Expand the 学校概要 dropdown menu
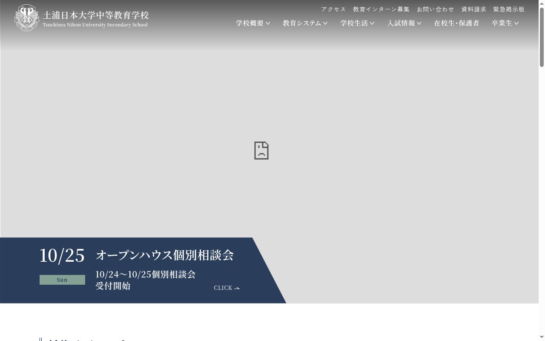Image resolution: width=545 pixels, height=341 pixels. pos(253,23)
